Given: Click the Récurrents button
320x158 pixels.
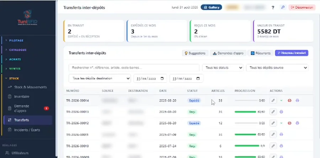Looking at the screenshot, I should pyautogui.click(x=261, y=53).
